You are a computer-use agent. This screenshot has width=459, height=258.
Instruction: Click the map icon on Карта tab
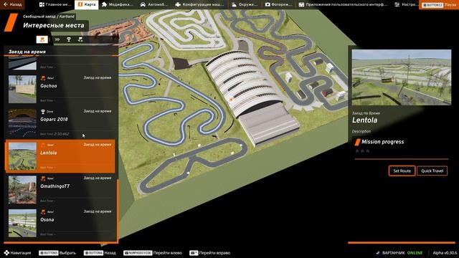click(x=80, y=5)
